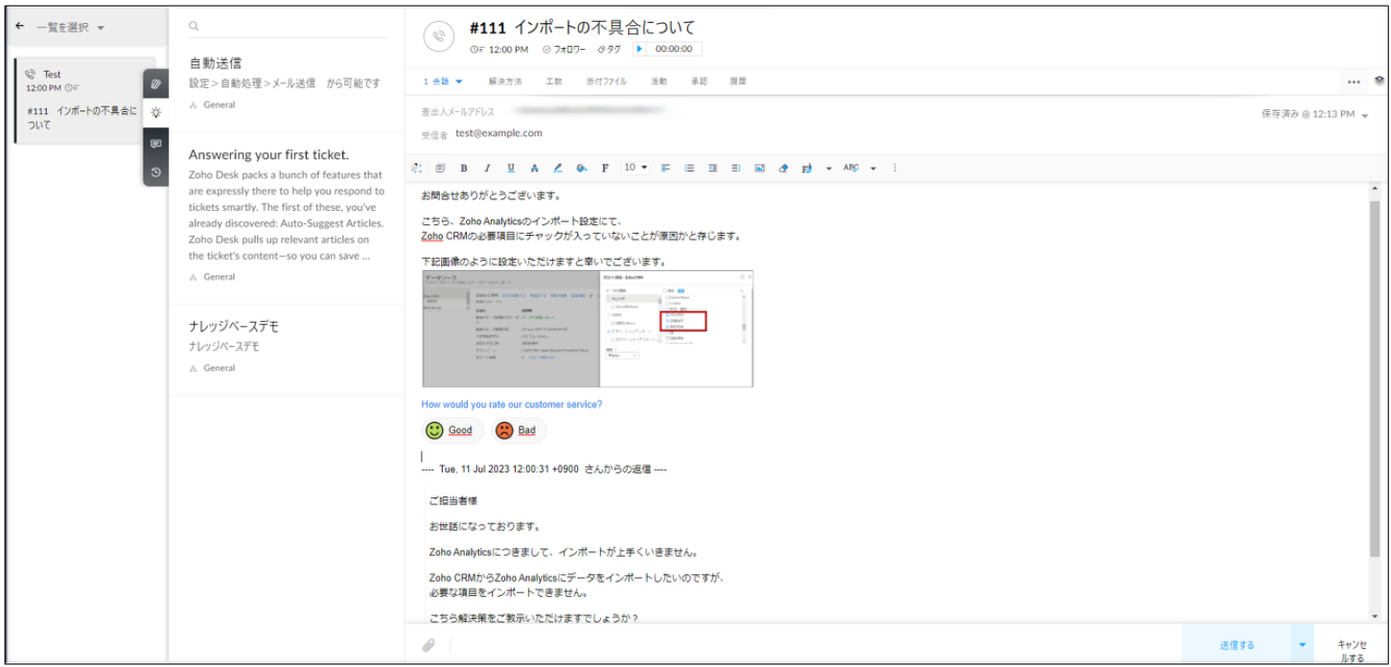1391x667 pixels.
Task: Open the font family F option
Action: pos(605,168)
